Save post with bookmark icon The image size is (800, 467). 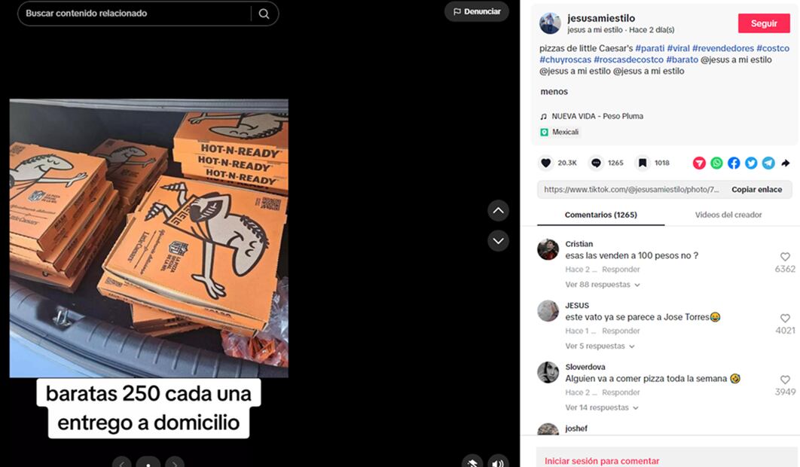643,163
